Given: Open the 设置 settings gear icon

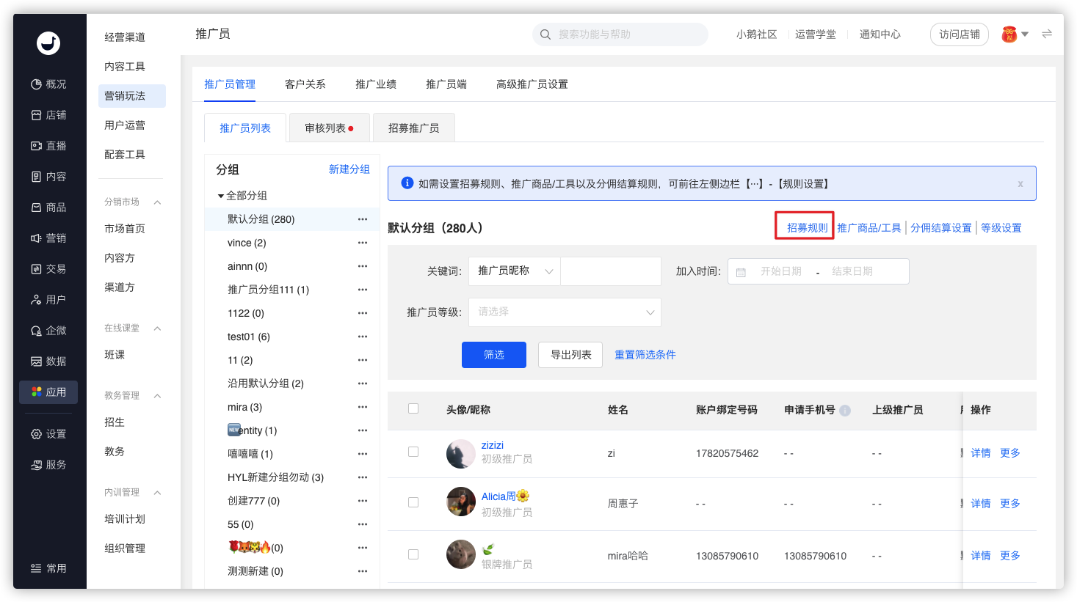Looking at the screenshot, I should point(36,434).
